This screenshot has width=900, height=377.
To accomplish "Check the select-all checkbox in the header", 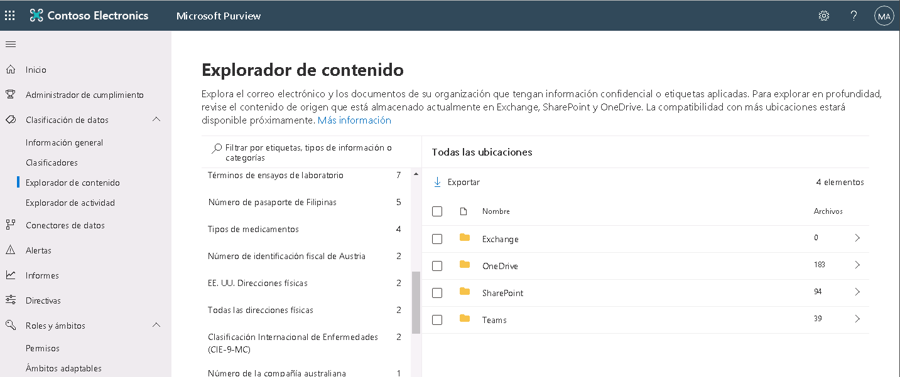I will tap(437, 211).
